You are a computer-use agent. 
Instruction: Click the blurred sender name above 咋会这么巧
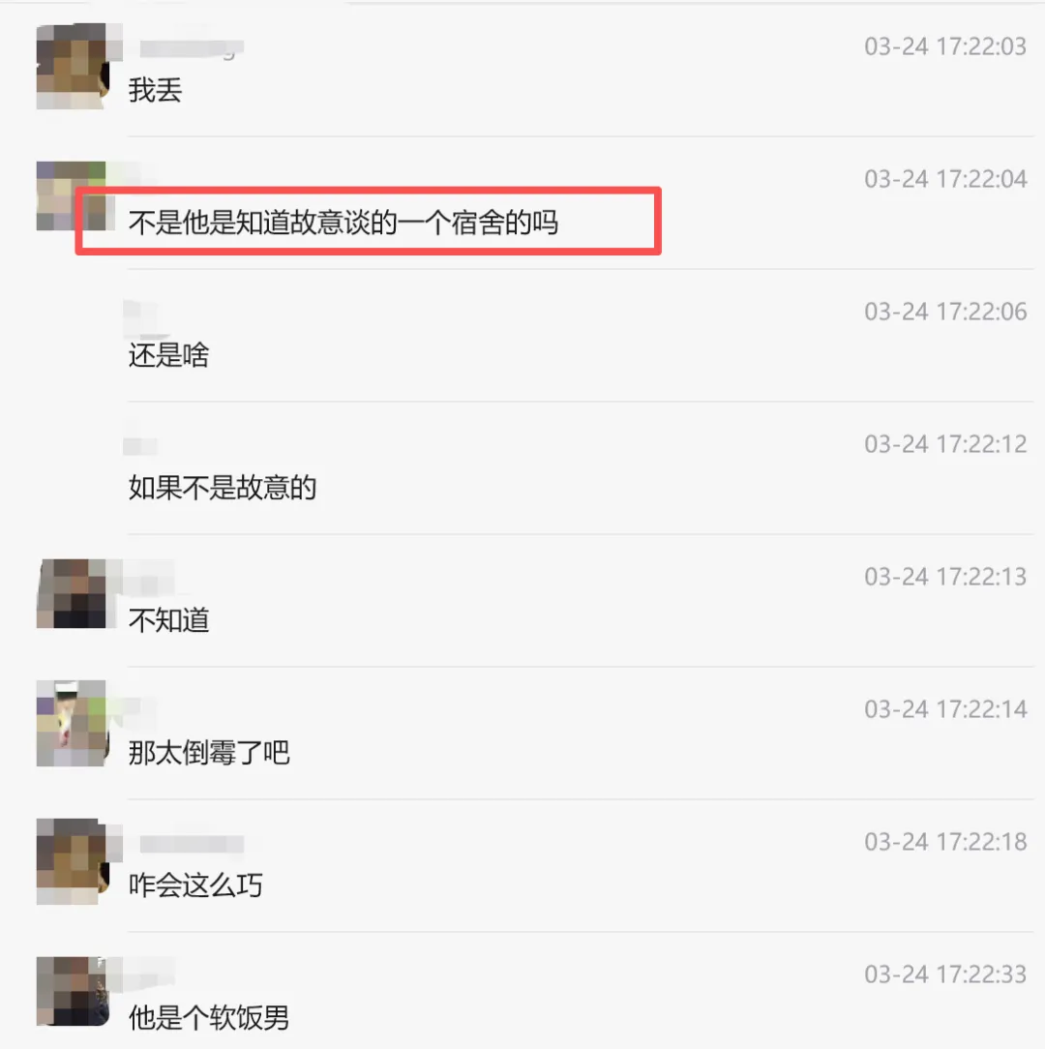[x=192, y=844]
